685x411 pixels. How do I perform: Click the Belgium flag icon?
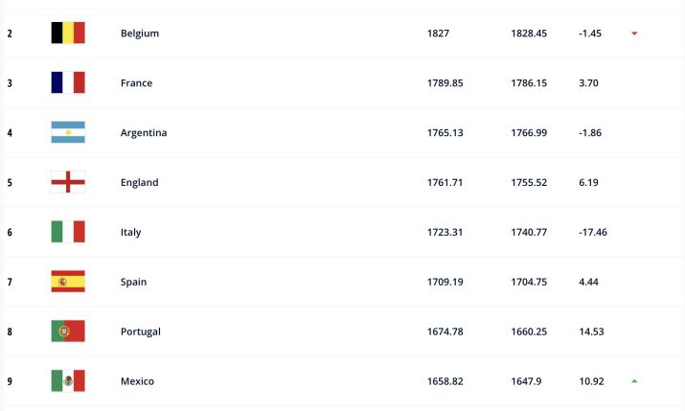click(68, 34)
